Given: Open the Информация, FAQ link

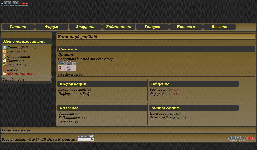Looking at the screenshot, I should click(x=74, y=94).
